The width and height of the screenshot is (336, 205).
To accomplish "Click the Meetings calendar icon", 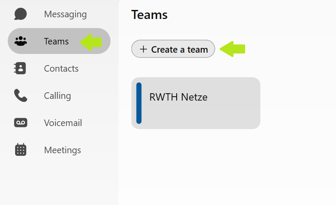I will [20, 150].
